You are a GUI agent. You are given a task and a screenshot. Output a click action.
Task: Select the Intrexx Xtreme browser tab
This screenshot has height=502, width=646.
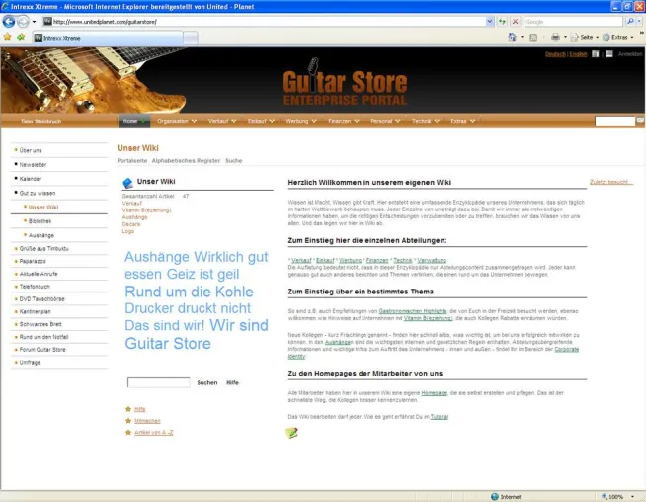coord(108,38)
